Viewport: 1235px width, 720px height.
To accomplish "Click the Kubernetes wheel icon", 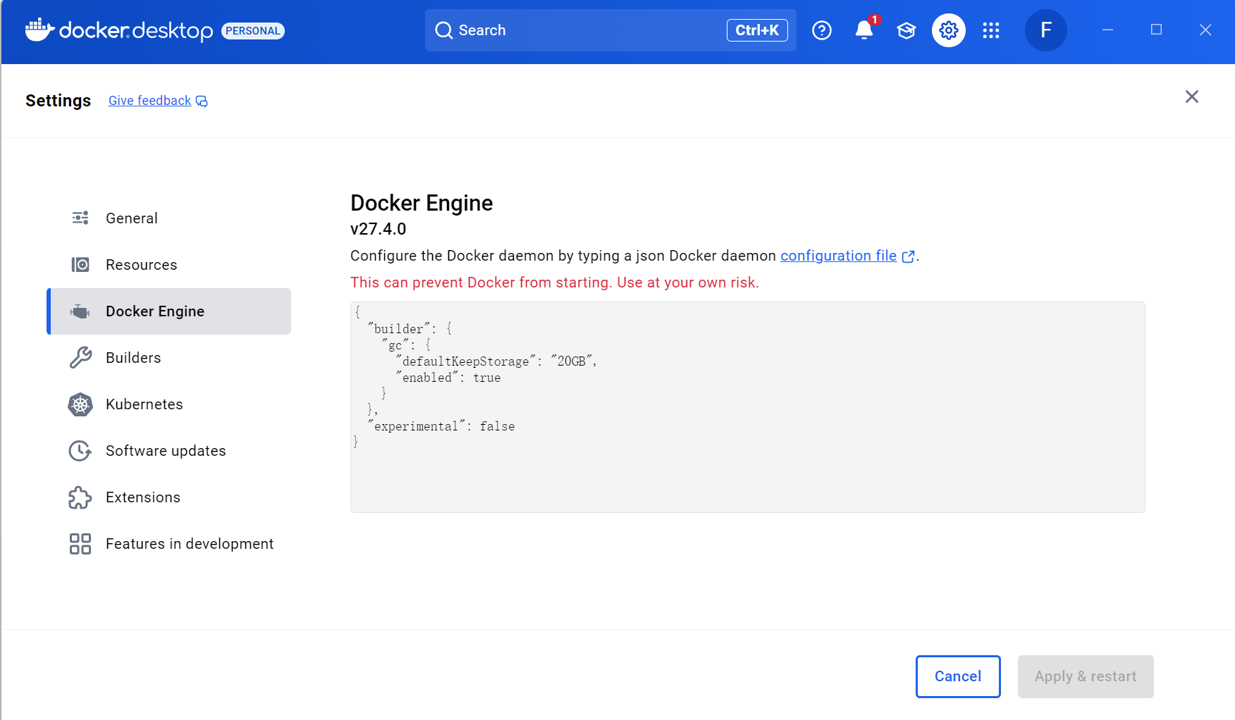I will click(x=80, y=404).
